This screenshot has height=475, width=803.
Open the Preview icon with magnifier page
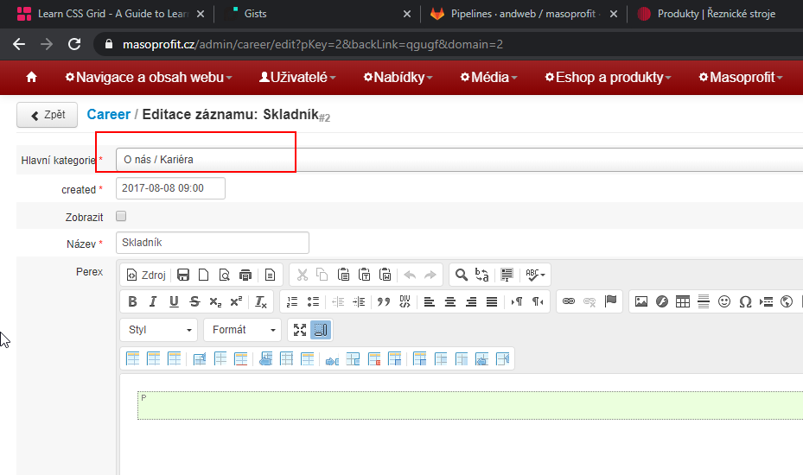pos(225,275)
